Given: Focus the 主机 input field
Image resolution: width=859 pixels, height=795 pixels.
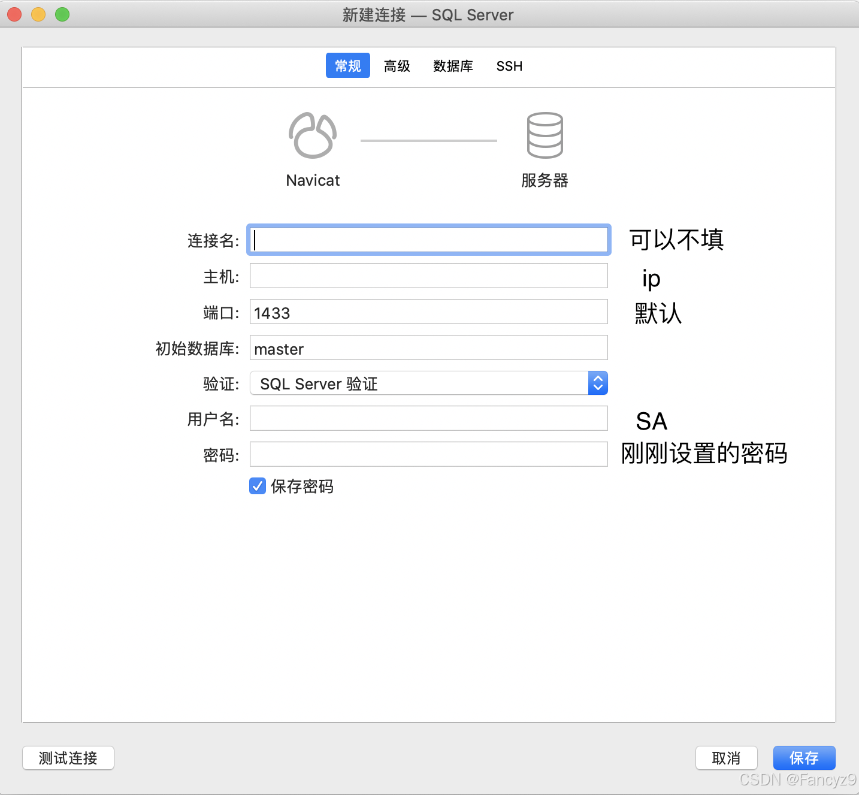Looking at the screenshot, I should point(428,276).
